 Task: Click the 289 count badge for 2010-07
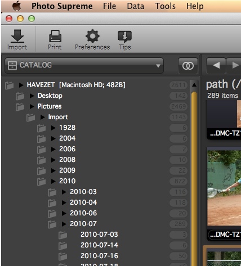(x=178, y=224)
